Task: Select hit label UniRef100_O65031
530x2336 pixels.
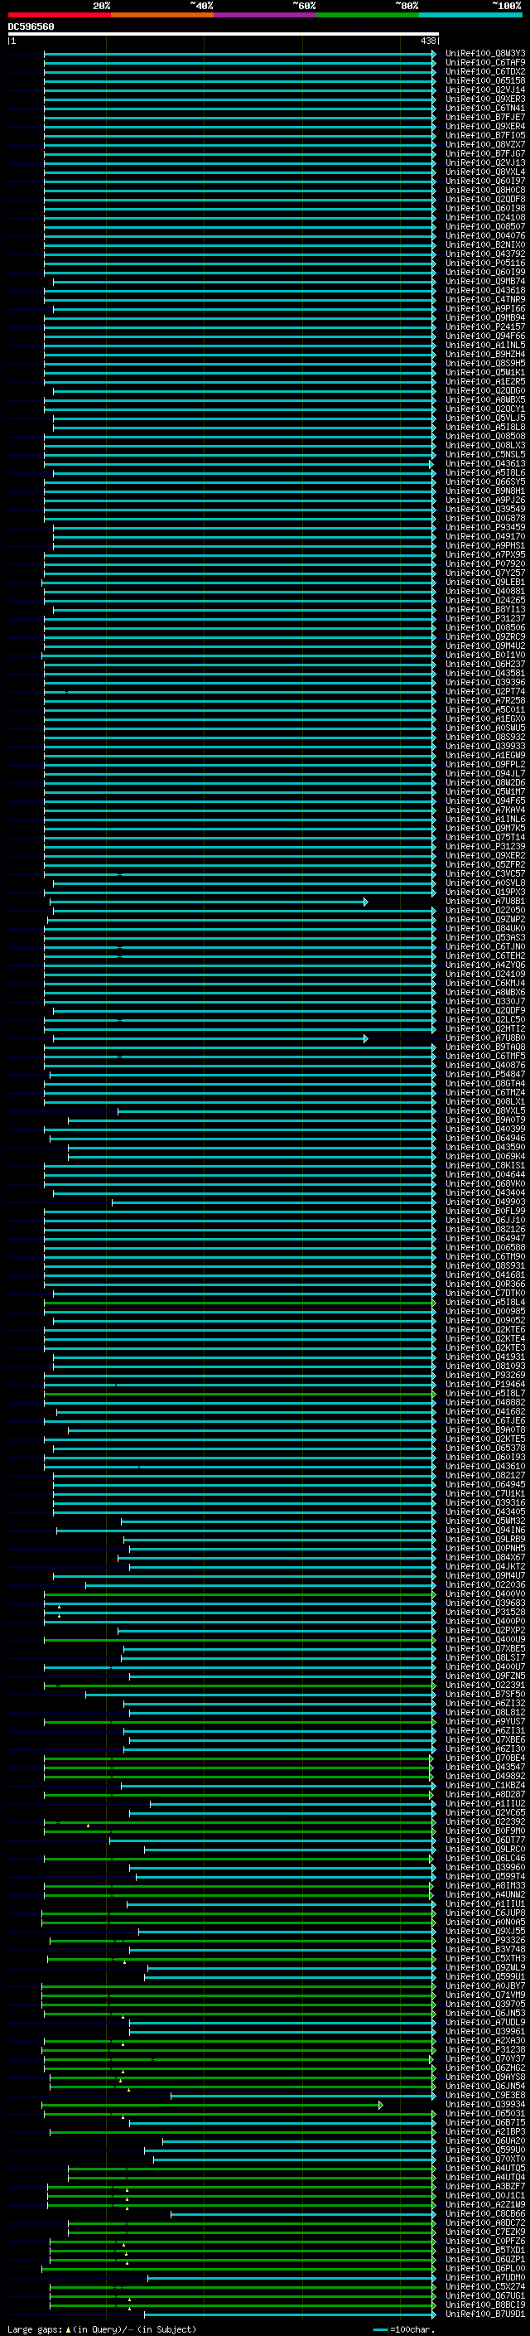Action: tap(485, 2113)
